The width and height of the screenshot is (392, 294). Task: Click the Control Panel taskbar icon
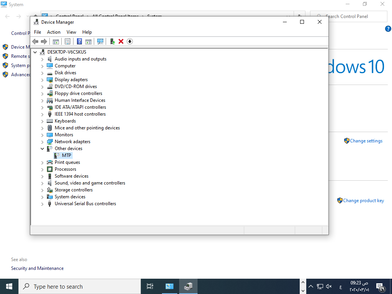[170, 286]
